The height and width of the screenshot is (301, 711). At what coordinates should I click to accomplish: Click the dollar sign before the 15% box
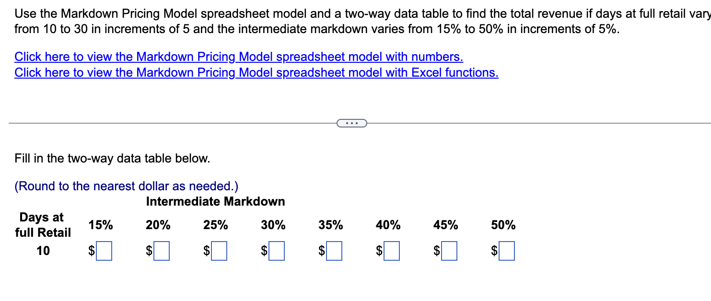pyautogui.click(x=91, y=250)
